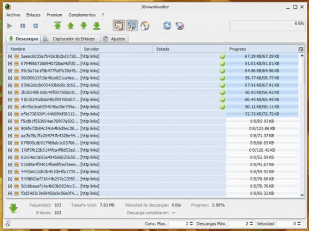Click the Descargas Máx. spinner arrows

point(251,223)
